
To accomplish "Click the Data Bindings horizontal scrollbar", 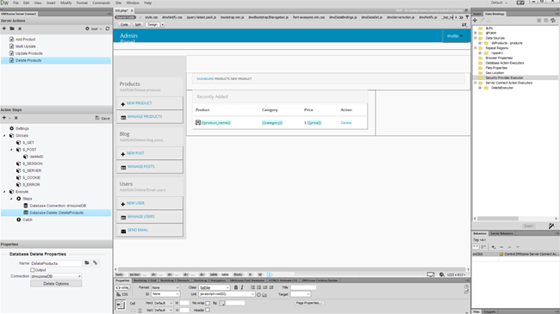I will (x=498, y=219).
